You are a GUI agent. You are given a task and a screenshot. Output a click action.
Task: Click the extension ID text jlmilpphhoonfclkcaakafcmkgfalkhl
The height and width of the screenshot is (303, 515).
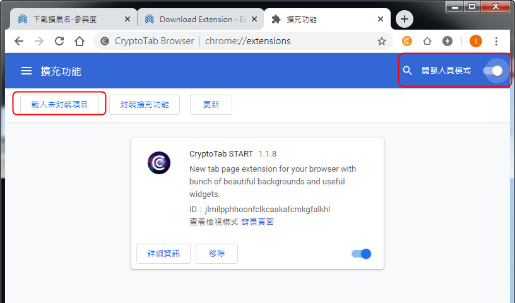click(x=268, y=210)
